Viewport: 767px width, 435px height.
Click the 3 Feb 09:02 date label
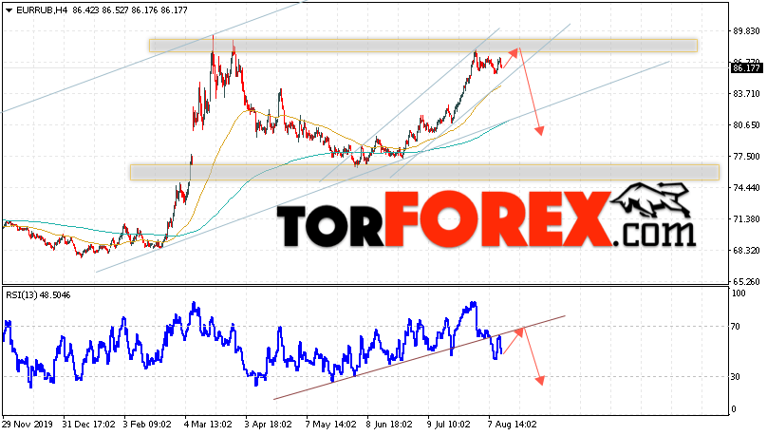point(147,424)
